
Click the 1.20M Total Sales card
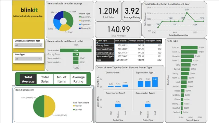[108, 11]
